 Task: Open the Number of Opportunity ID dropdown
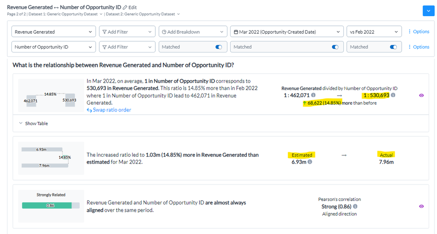point(53,47)
